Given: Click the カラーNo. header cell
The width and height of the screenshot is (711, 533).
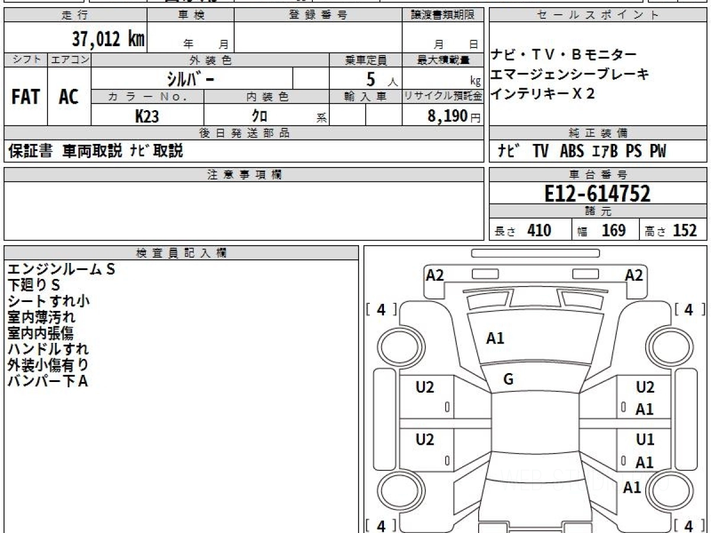Looking at the screenshot, I should pyautogui.click(x=148, y=97).
